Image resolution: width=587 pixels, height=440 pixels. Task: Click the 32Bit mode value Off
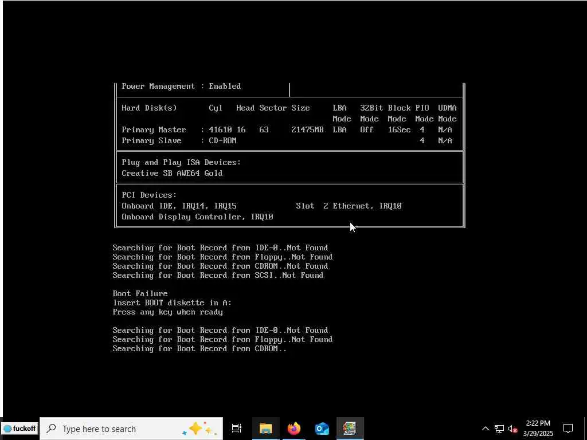[x=366, y=130]
